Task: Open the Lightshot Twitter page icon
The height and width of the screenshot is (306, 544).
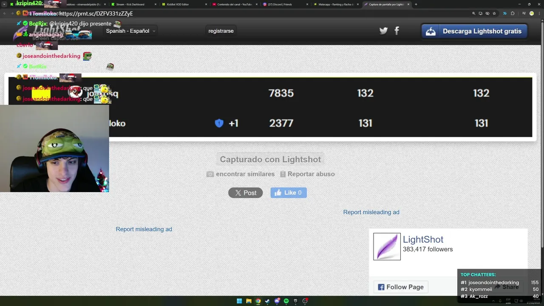Action: 383,31
